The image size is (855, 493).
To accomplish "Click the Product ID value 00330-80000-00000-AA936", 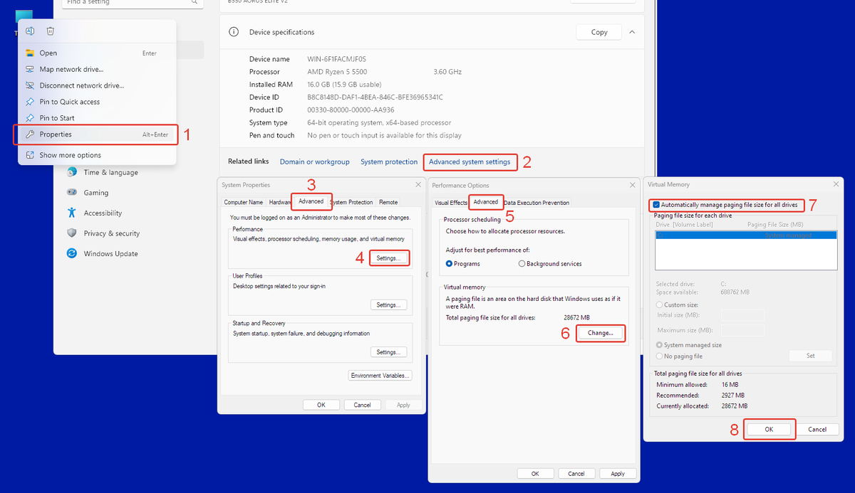I will point(351,110).
